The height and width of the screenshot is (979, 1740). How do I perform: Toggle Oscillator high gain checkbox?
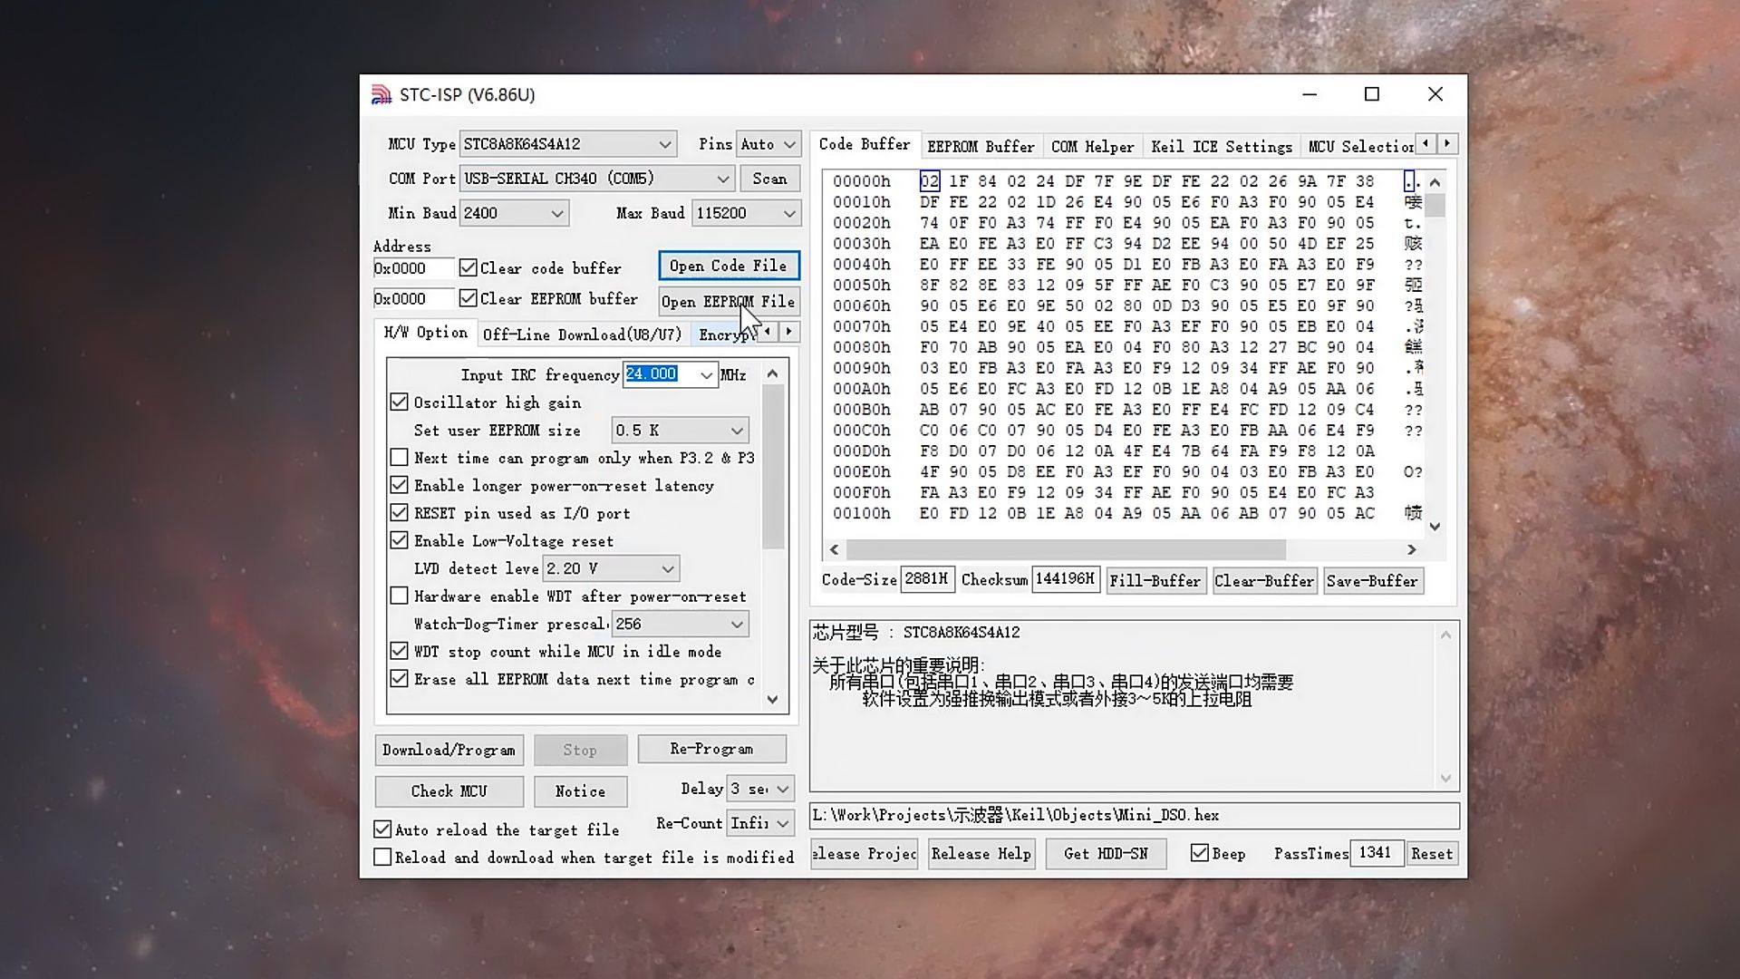pyautogui.click(x=399, y=402)
